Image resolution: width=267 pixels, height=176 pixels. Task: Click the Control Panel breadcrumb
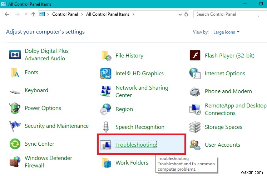pyautogui.click(x=65, y=14)
